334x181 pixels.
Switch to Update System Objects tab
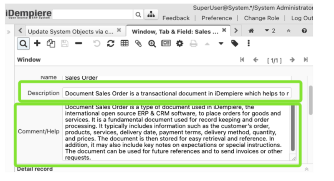click(x=70, y=31)
